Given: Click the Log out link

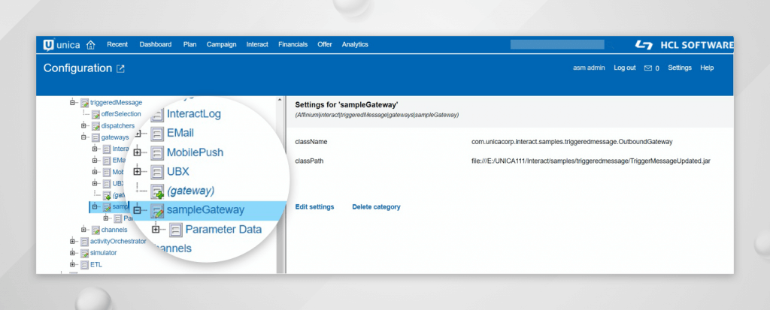Looking at the screenshot, I should 624,68.
